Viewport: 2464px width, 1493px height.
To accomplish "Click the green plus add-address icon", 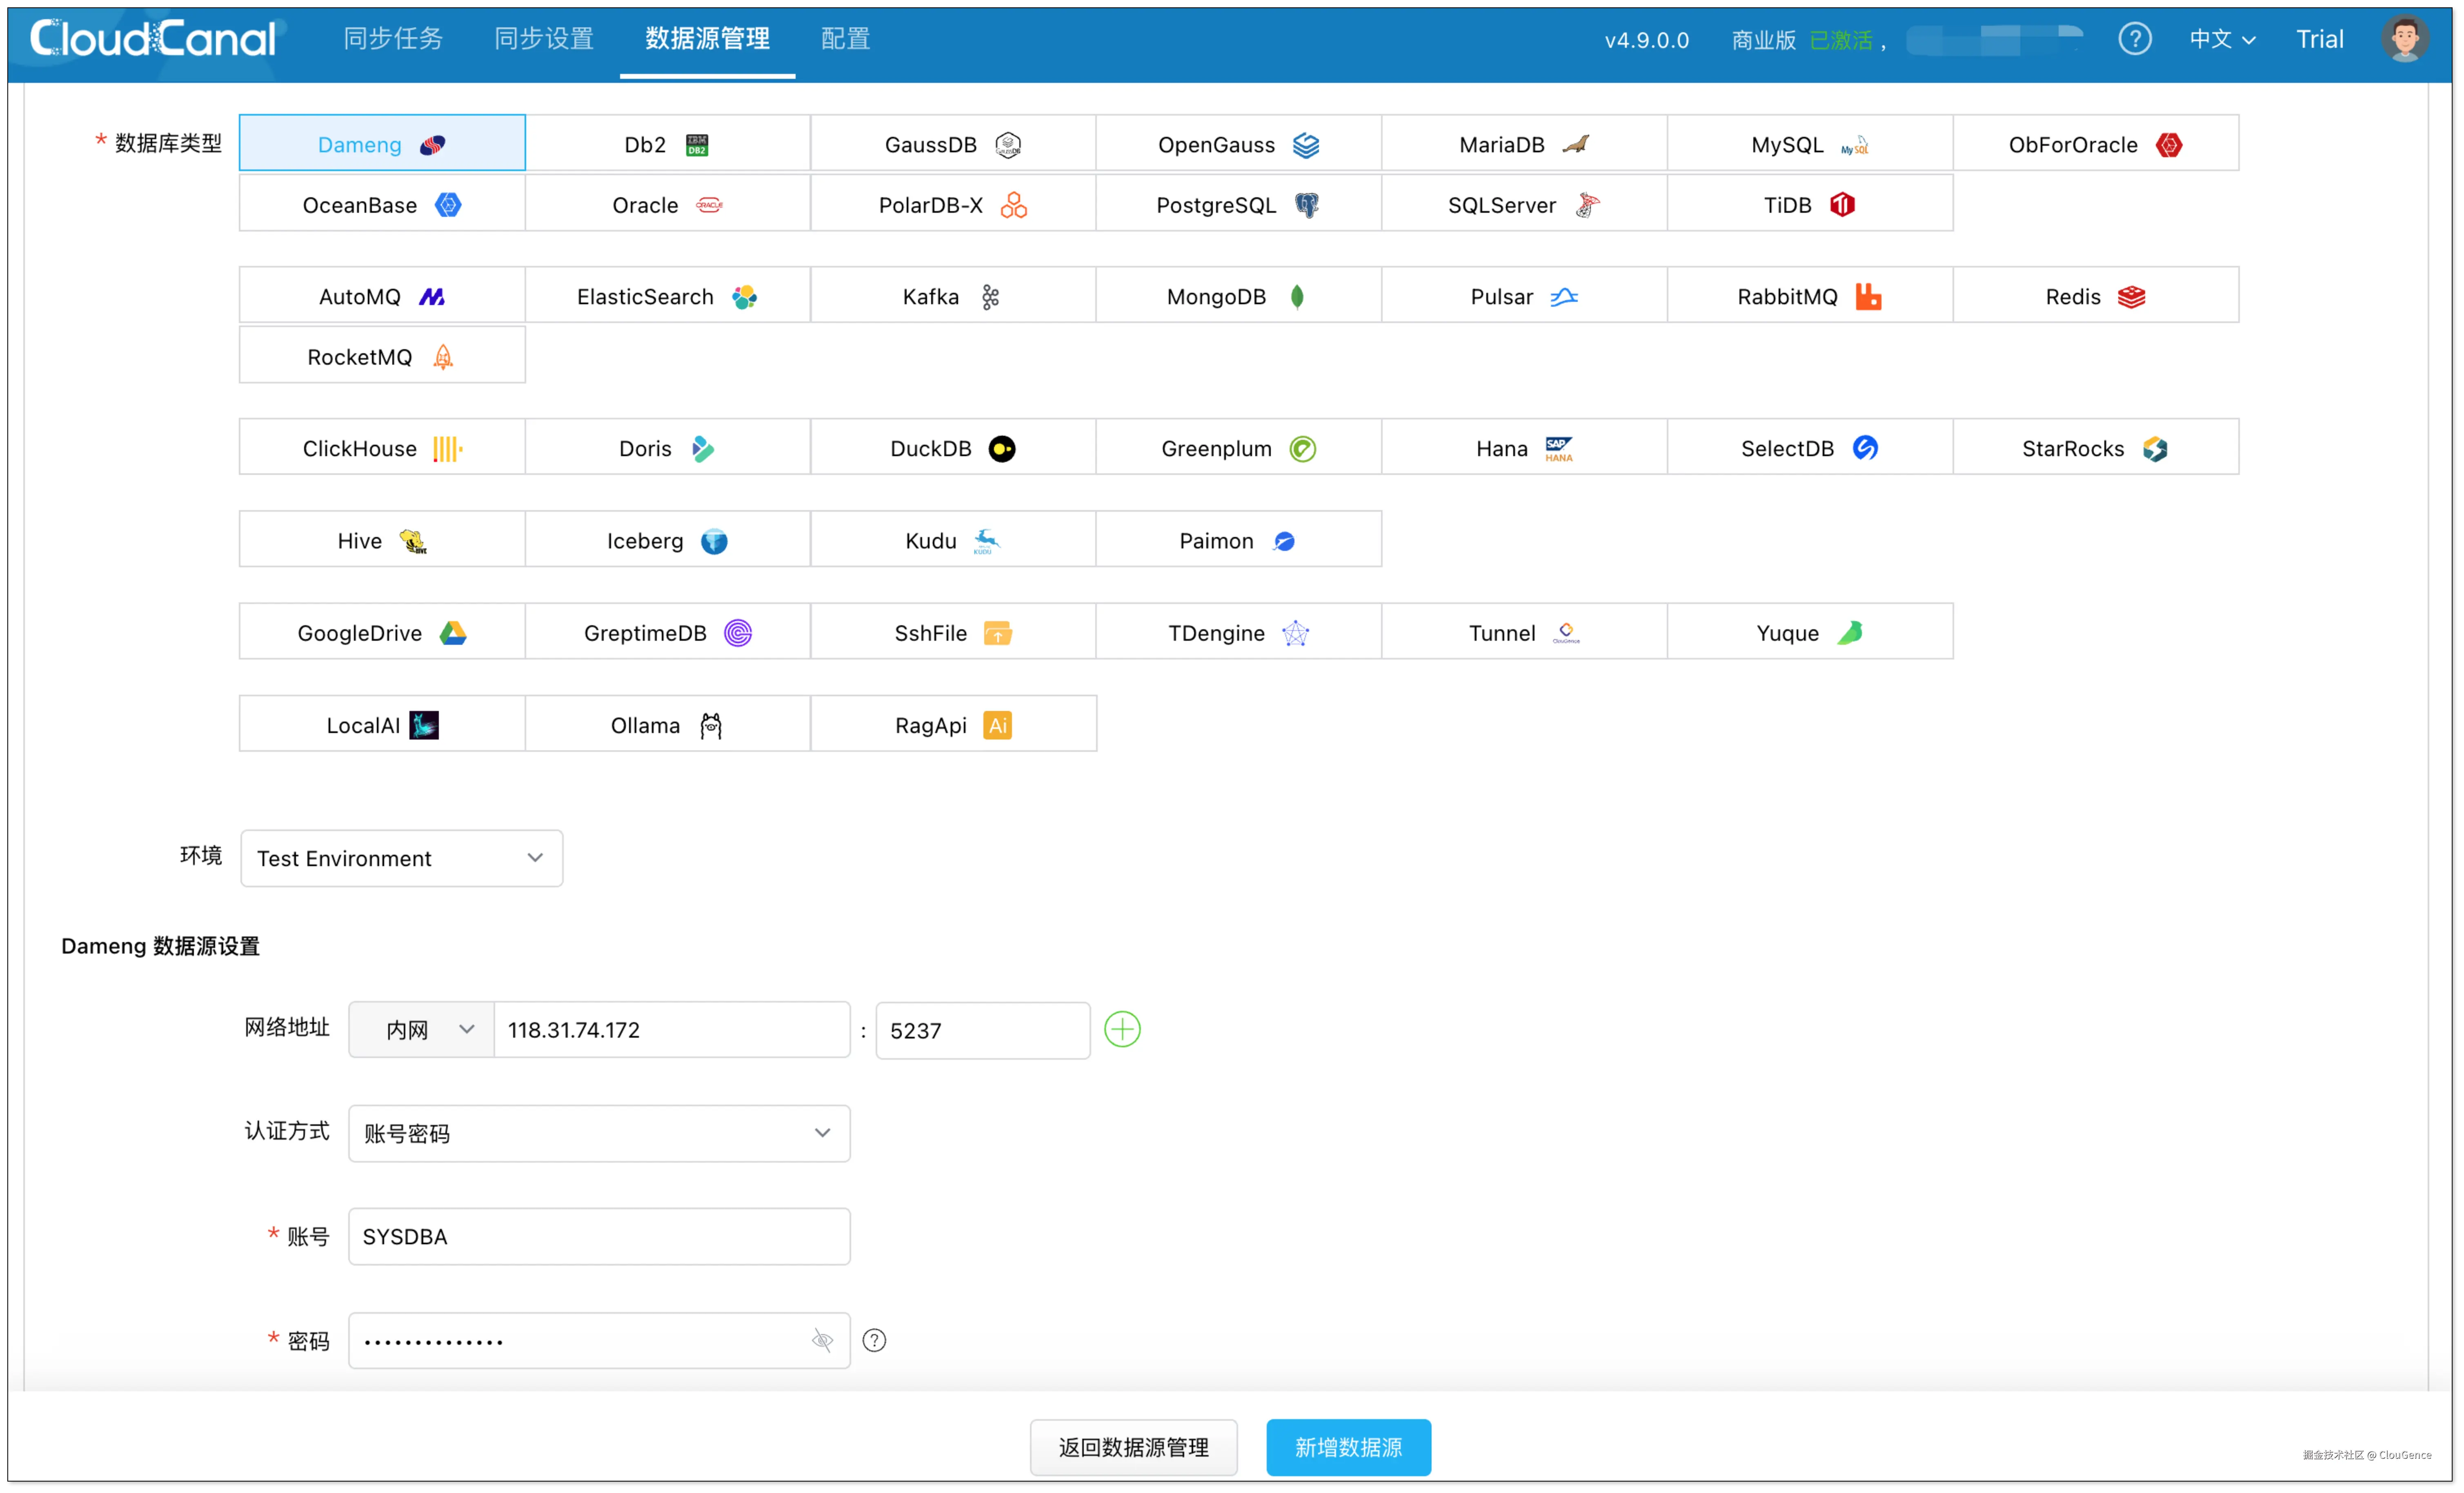I will pyautogui.click(x=1122, y=1029).
